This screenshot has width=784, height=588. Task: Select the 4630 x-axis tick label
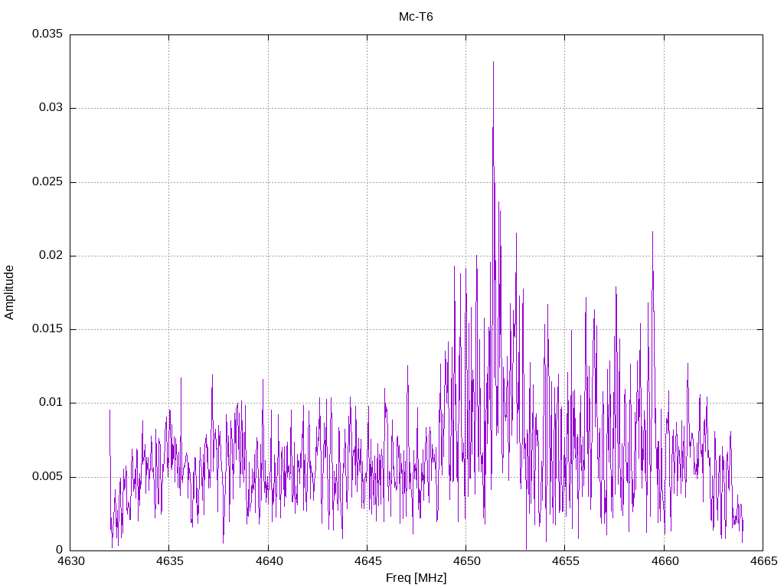(x=70, y=561)
